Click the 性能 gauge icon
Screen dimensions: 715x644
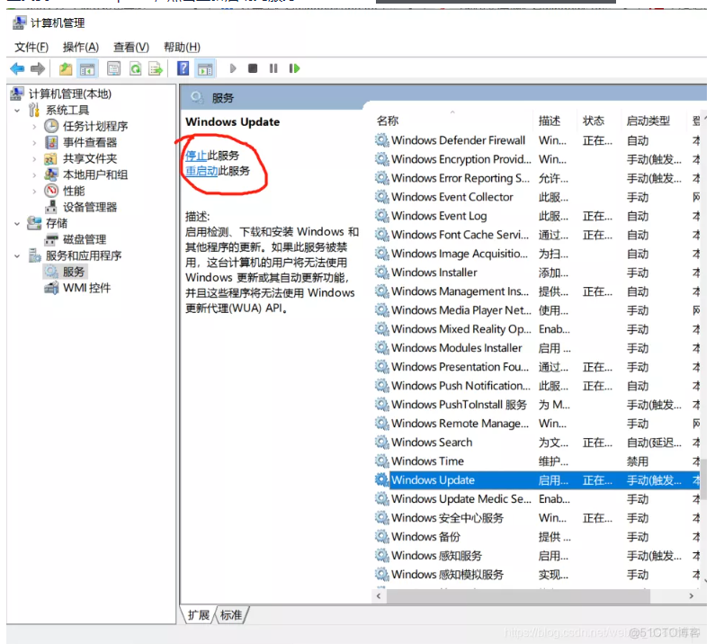coord(51,191)
